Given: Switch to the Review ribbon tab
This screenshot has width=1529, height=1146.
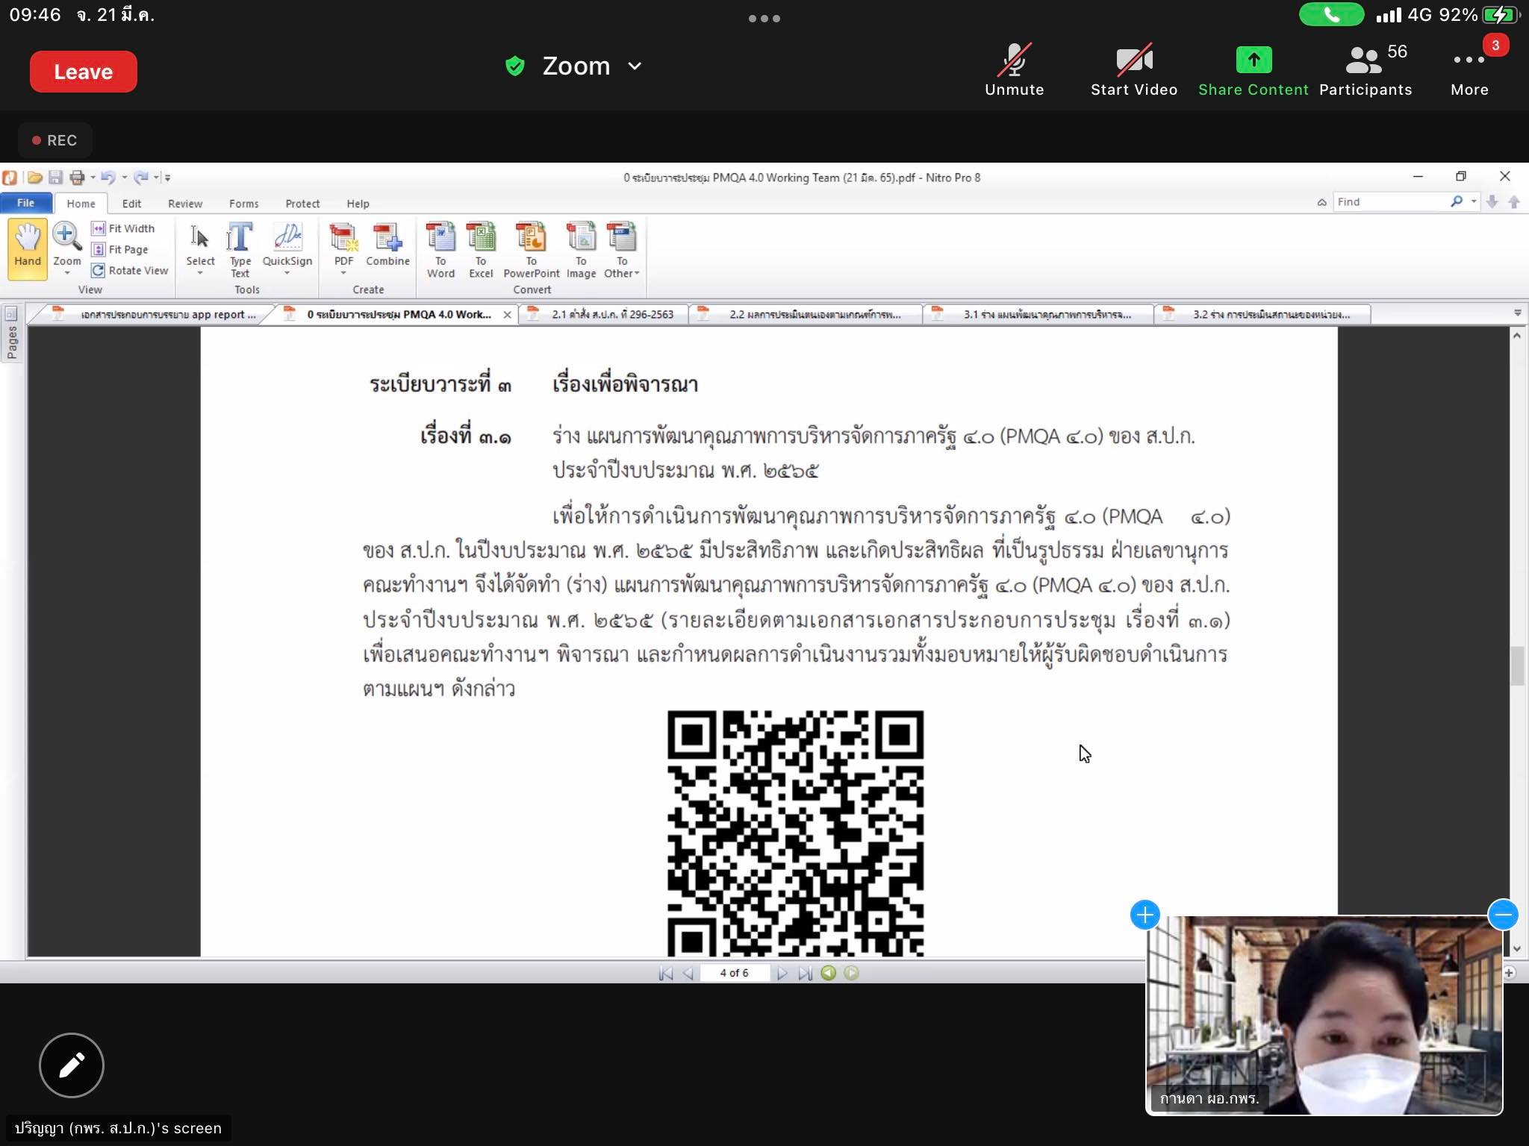Looking at the screenshot, I should (x=185, y=204).
